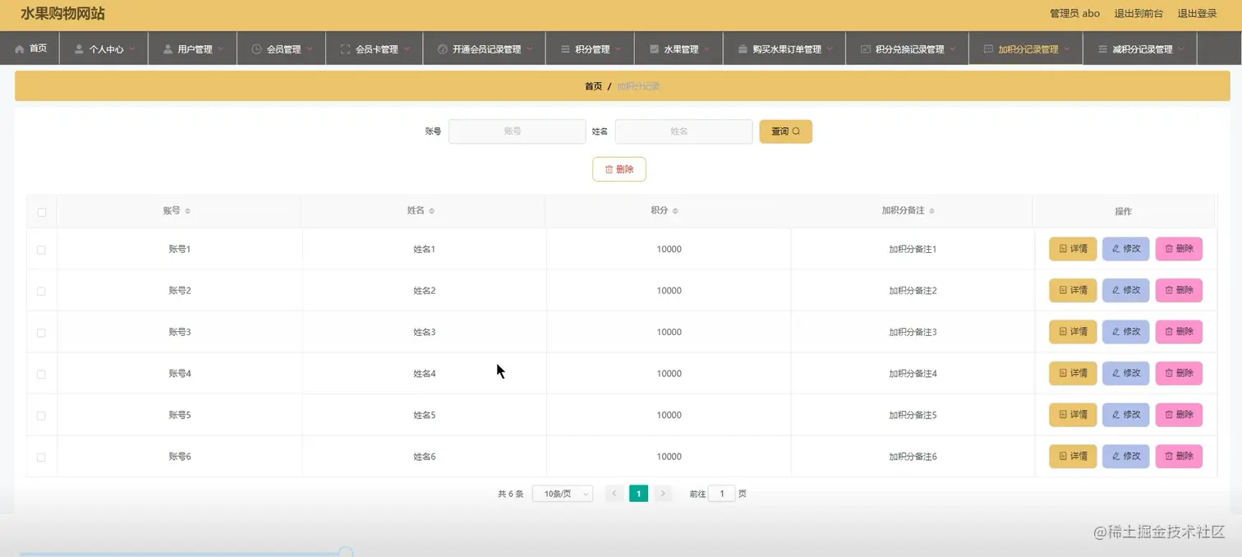This screenshot has height=557, width=1242.
Task: Open 购买水果订单管理 menu
Action: point(784,48)
